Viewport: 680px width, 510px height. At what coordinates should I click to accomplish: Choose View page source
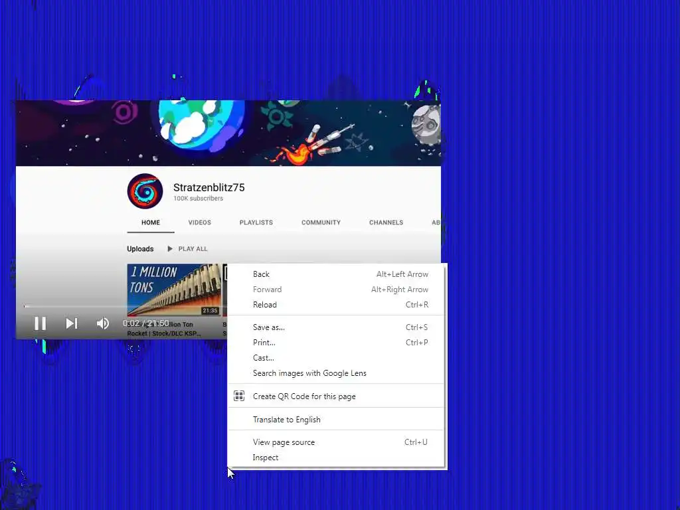pos(336,442)
